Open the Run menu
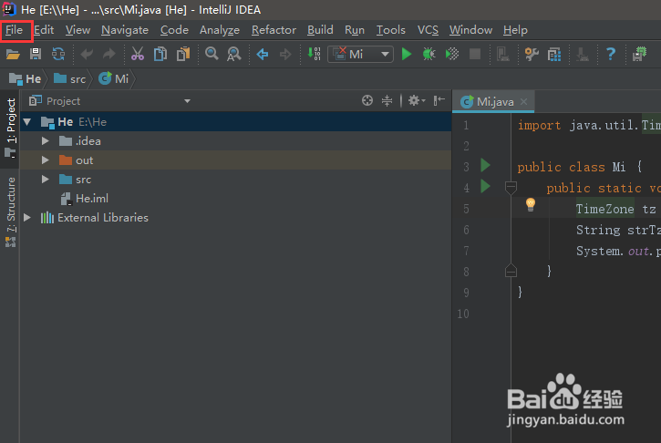661x443 pixels. pos(355,30)
